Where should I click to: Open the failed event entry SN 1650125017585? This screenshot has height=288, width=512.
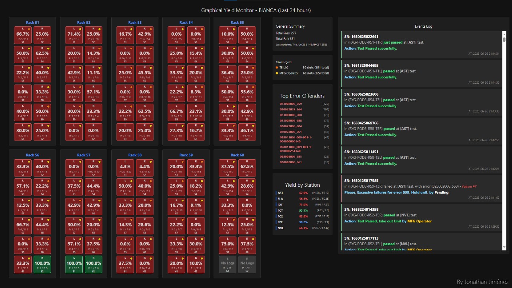click(422, 188)
